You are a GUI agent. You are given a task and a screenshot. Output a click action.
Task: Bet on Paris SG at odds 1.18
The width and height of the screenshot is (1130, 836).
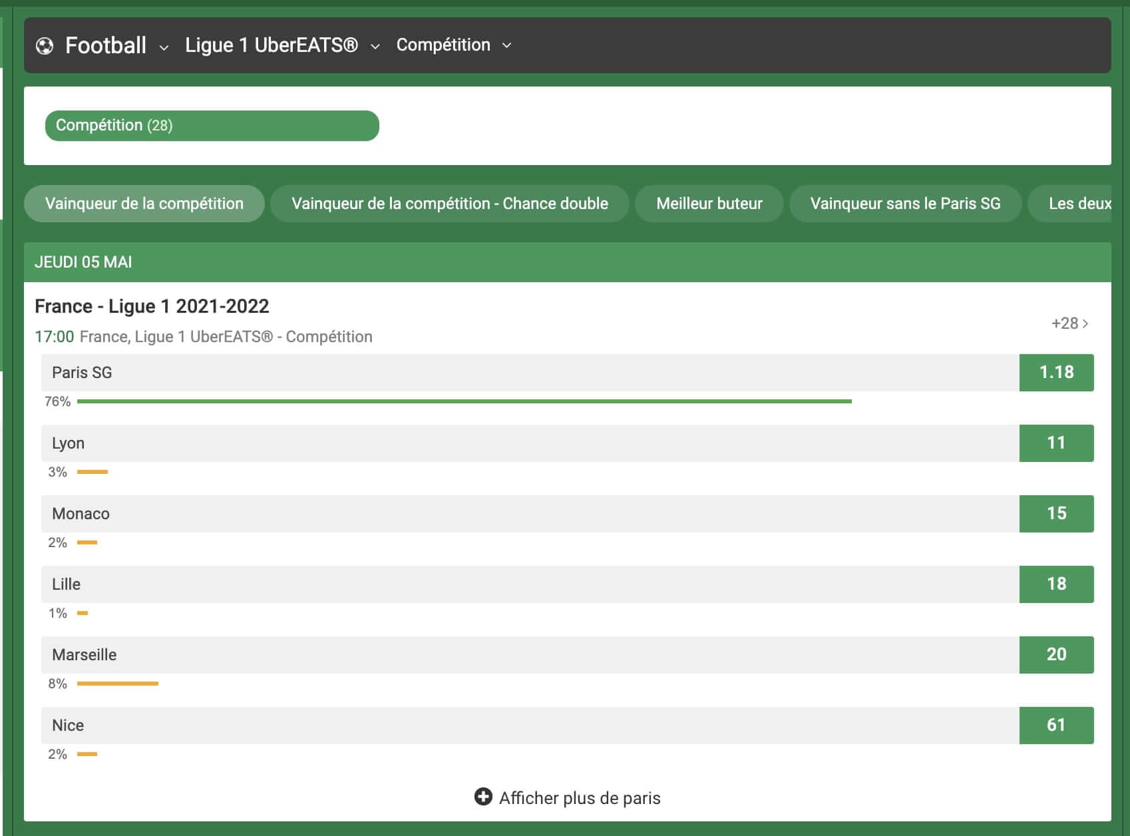[x=1056, y=373]
